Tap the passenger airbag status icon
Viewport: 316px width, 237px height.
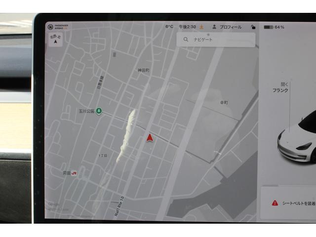[x=50, y=27]
